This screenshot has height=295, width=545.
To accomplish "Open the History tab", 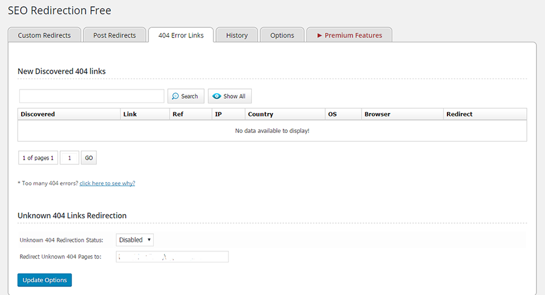I will 237,35.
